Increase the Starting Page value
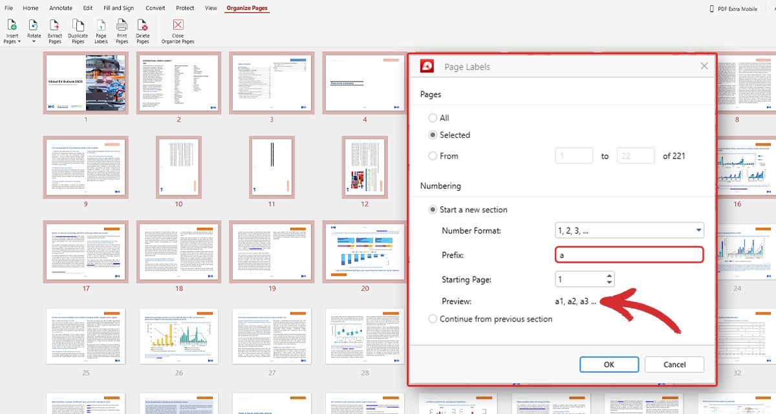The height and width of the screenshot is (414, 776). click(x=609, y=276)
